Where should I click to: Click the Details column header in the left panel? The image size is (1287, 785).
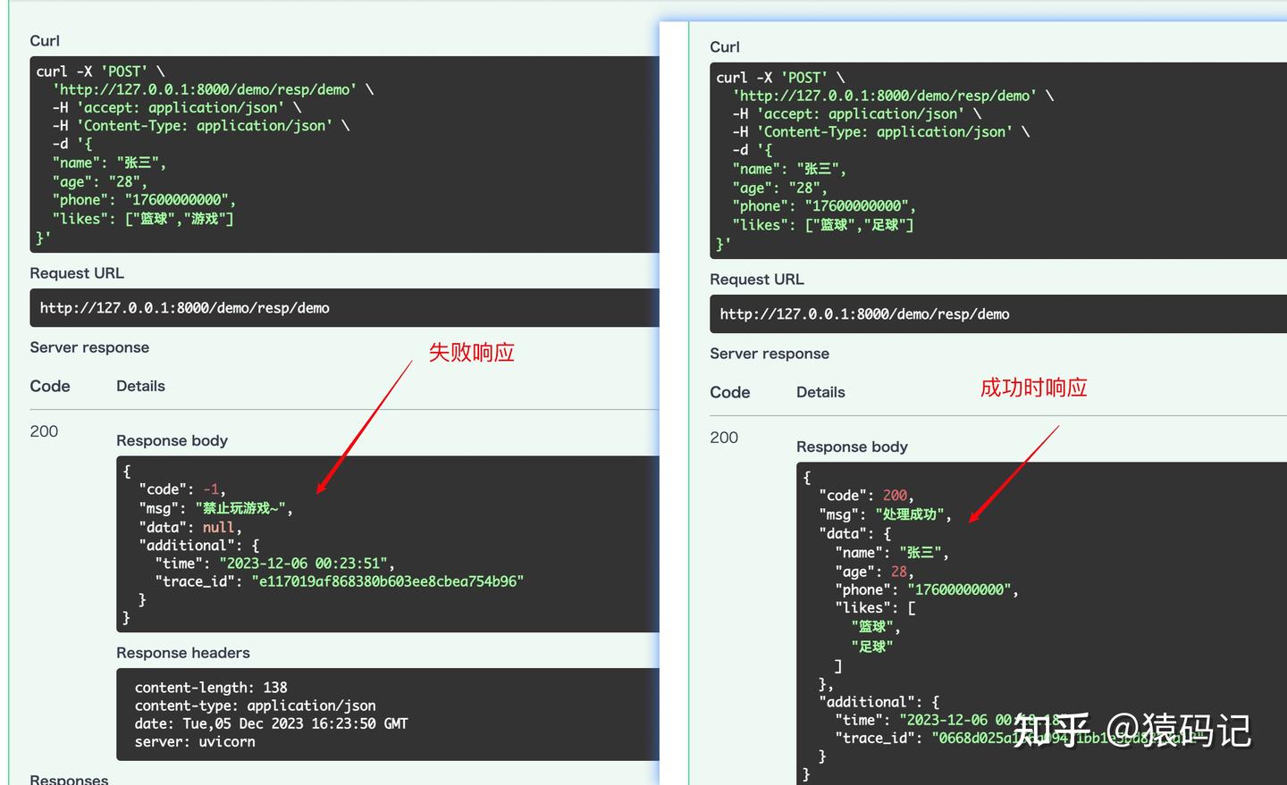coord(140,386)
